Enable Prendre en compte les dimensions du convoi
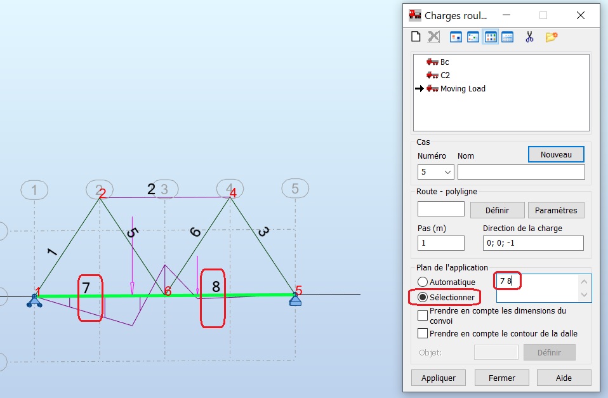The height and width of the screenshot is (398, 608). [423, 315]
